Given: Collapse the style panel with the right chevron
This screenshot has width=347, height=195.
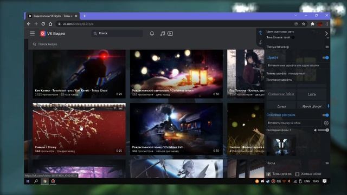Looking at the screenshot, I should [326, 34].
